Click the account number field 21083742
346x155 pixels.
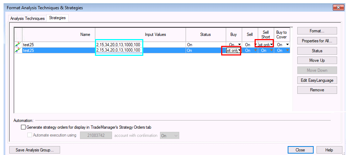[x=96, y=135]
